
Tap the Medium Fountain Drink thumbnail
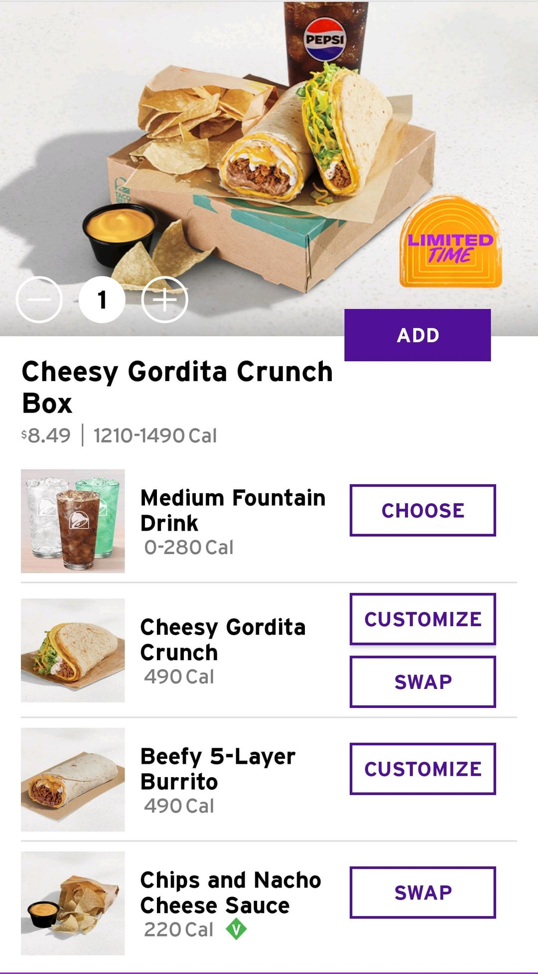click(x=73, y=521)
